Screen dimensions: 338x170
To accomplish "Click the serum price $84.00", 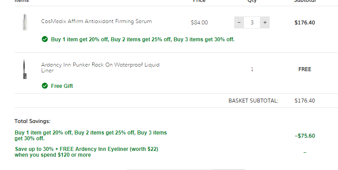I will pyautogui.click(x=199, y=23).
